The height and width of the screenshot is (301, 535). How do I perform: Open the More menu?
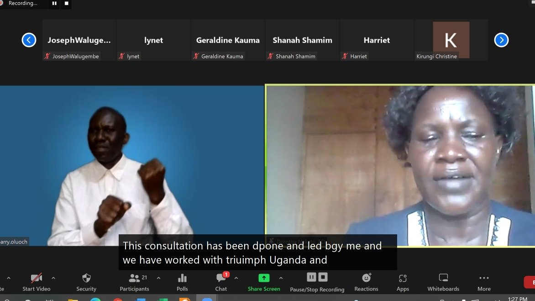tap(483, 281)
